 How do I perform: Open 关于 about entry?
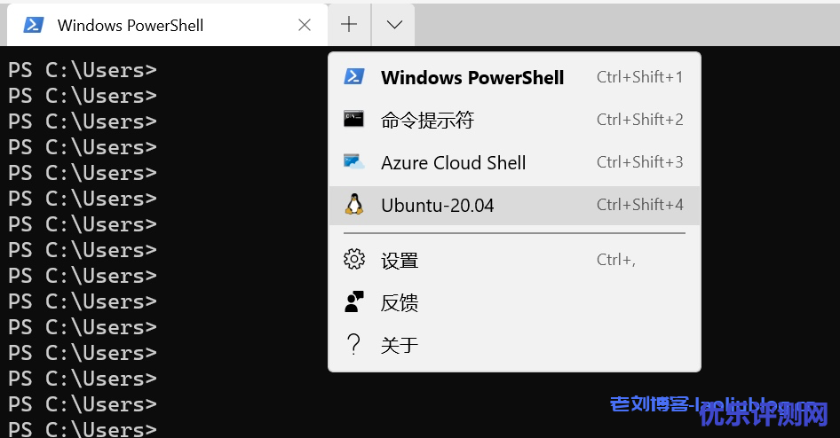[x=400, y=346]
